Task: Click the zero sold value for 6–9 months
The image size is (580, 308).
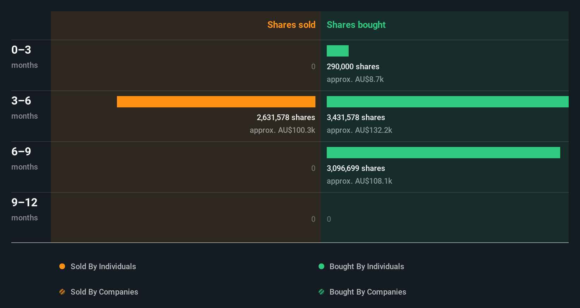Action: pyautogui.click(x=313, y=168)
